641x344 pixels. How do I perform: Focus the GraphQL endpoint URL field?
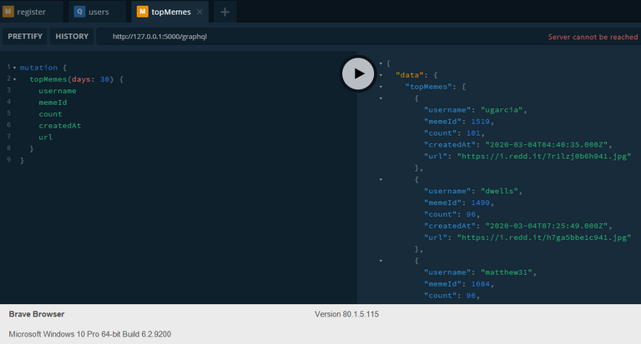tap(317, 37)
